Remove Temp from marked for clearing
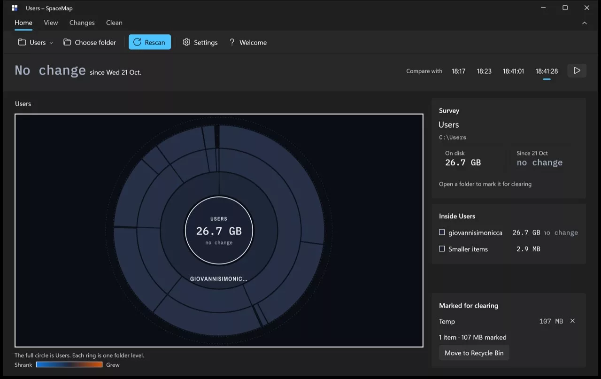 (572, 321)
